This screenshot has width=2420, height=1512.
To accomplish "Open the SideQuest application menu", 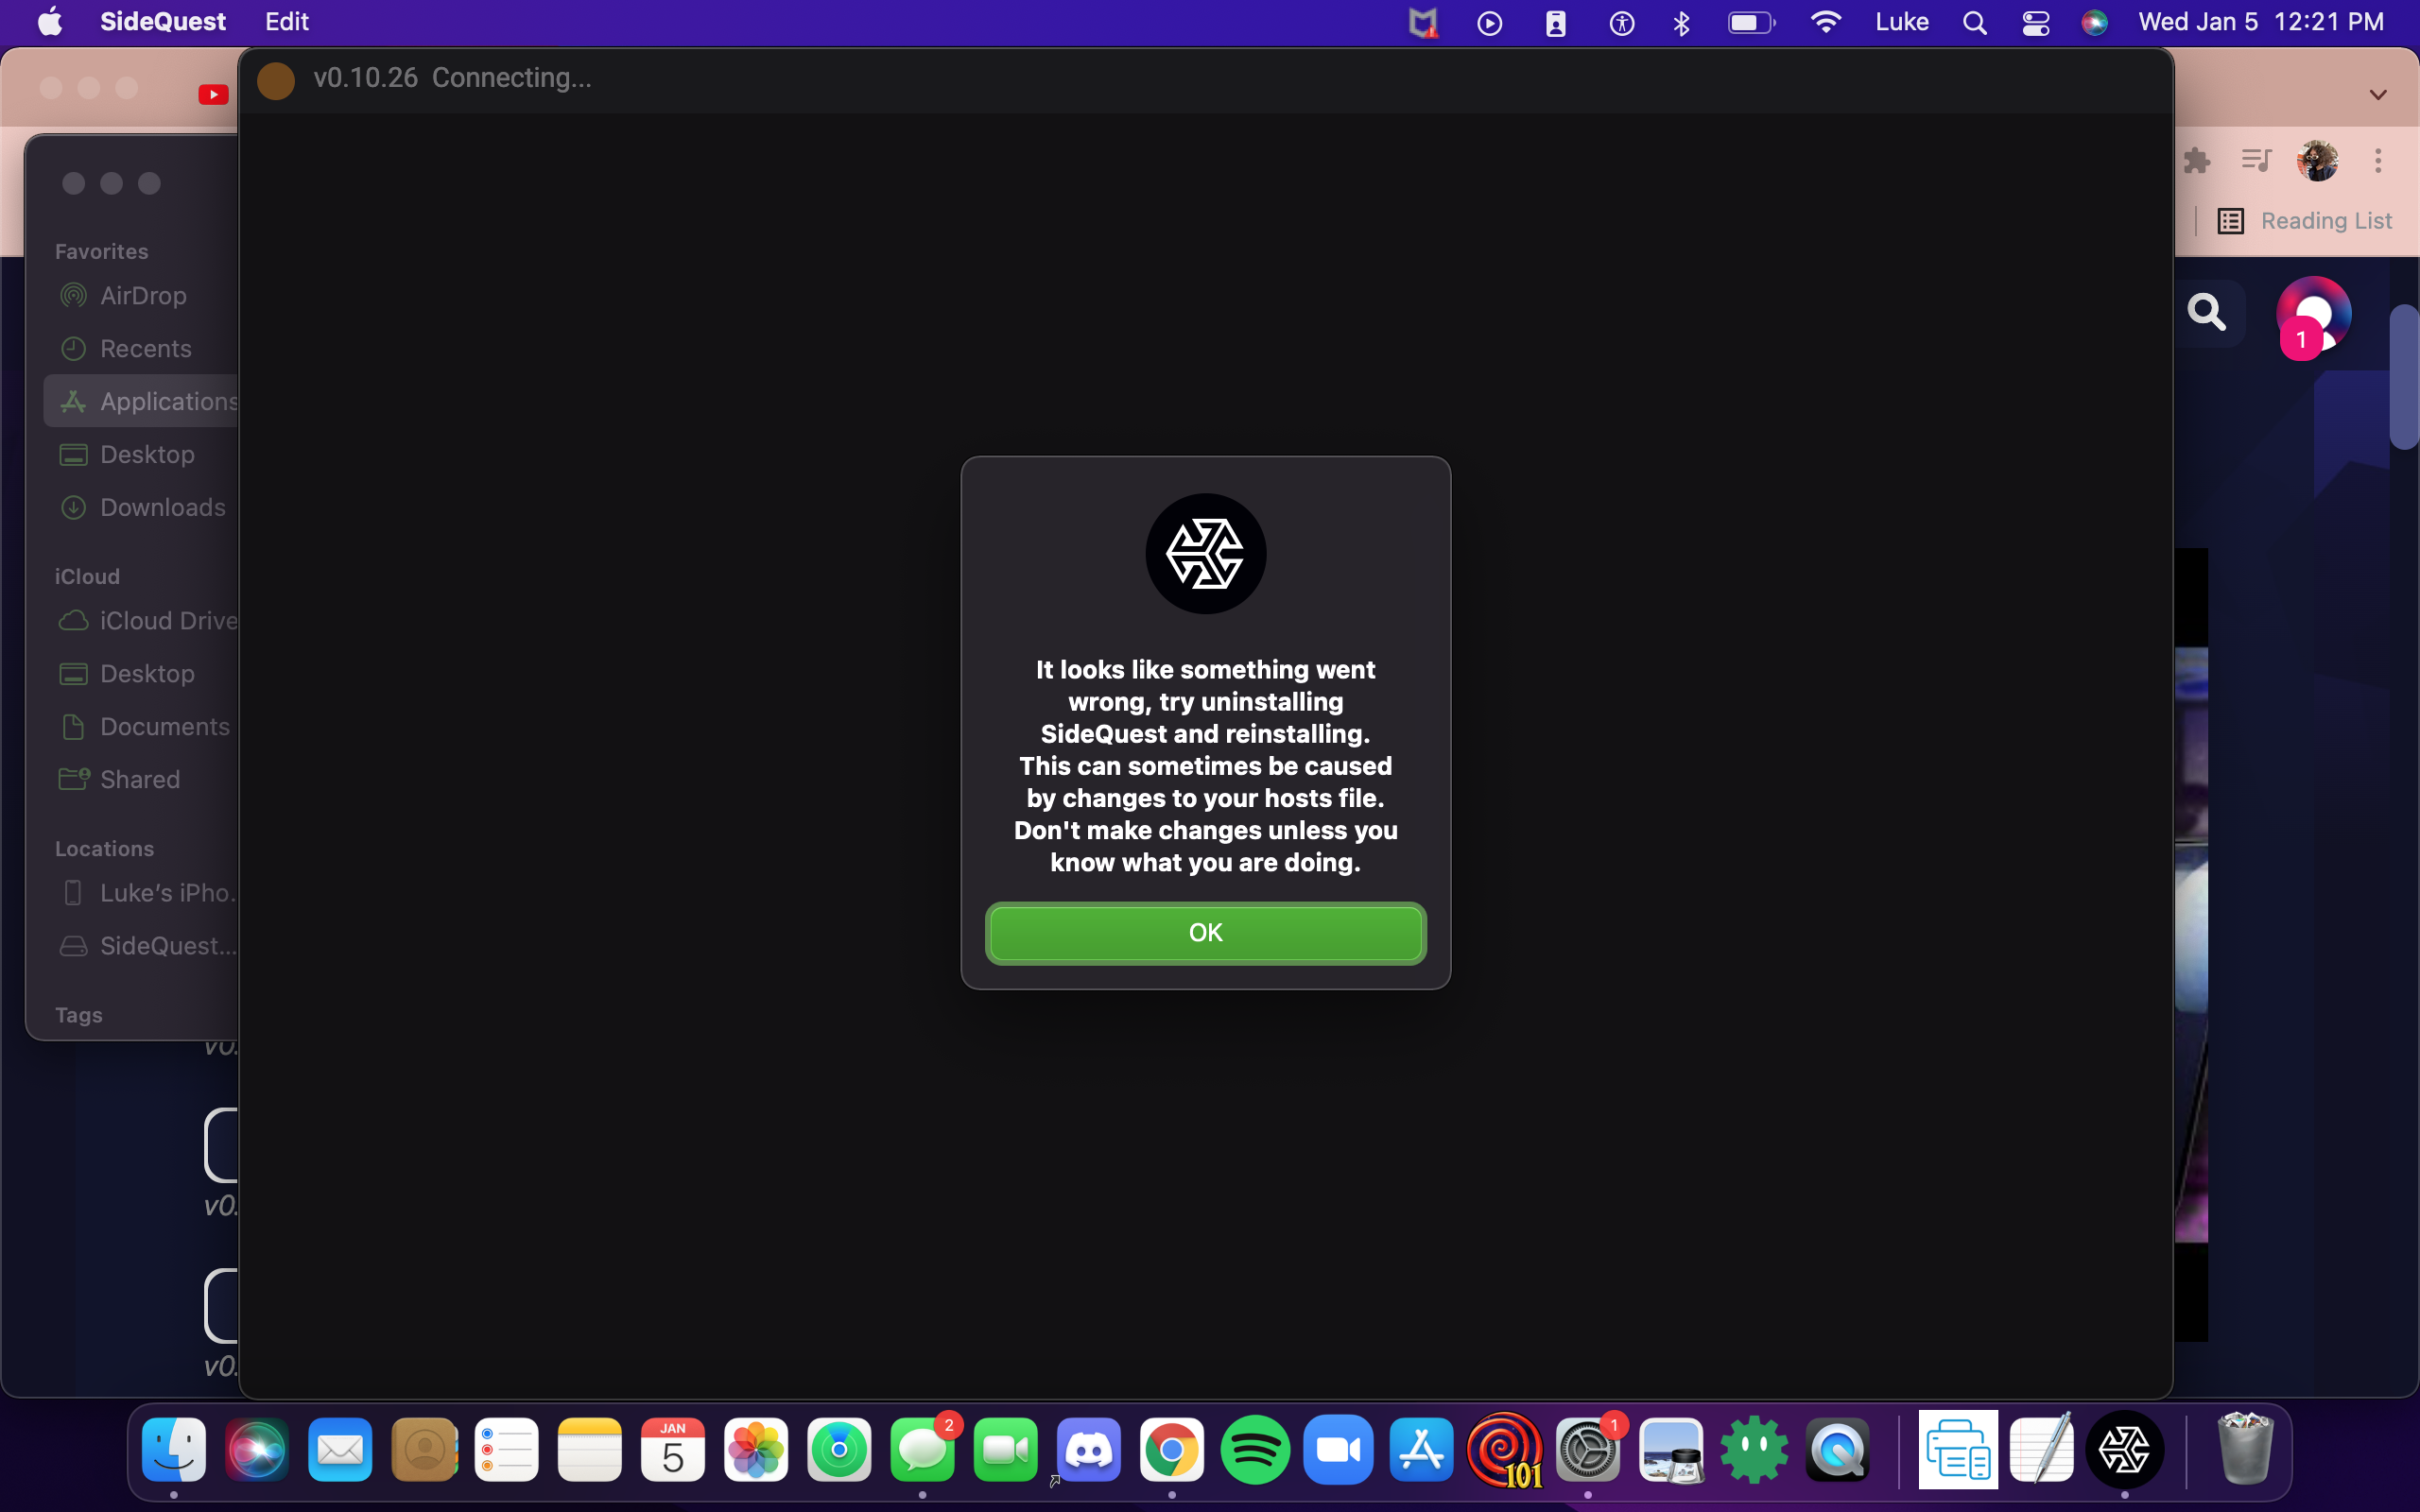I will [x=162, y=21].
